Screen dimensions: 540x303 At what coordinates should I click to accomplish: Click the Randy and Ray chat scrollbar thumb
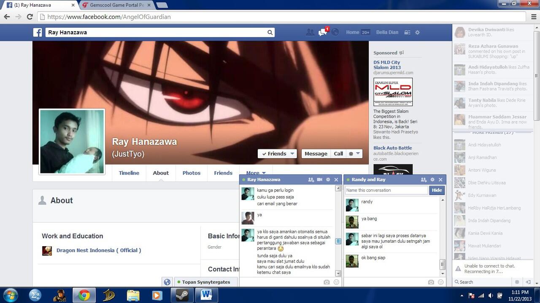(x=443, y=264)
